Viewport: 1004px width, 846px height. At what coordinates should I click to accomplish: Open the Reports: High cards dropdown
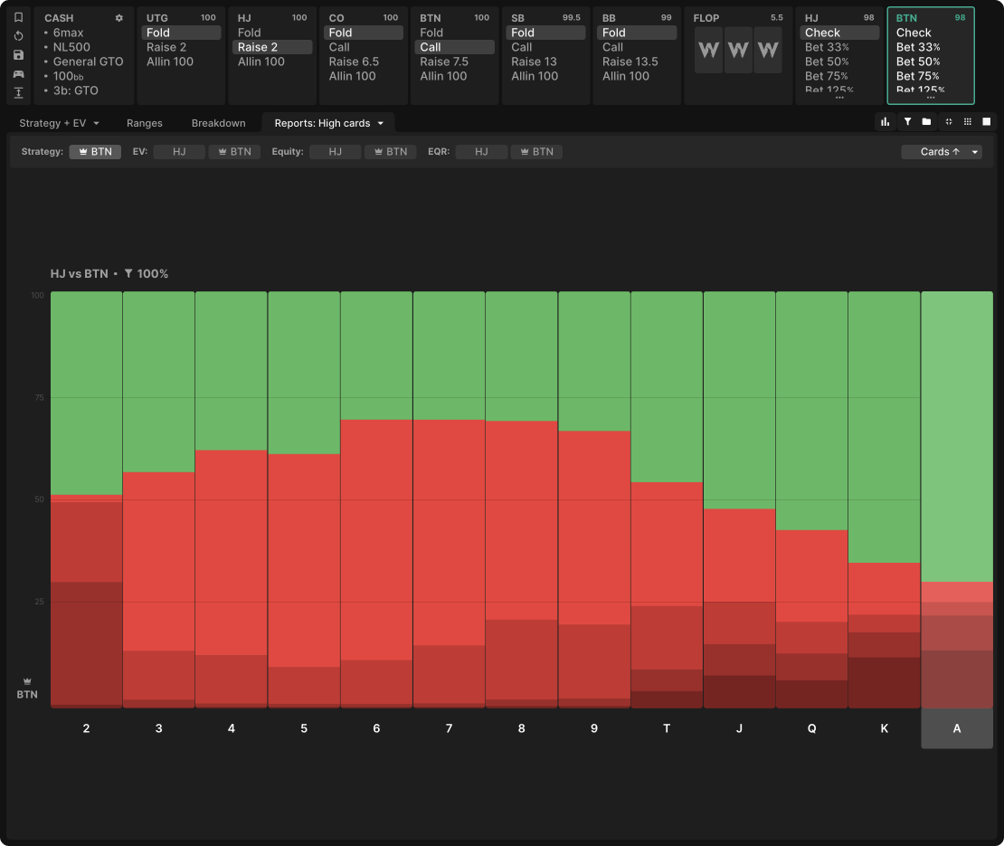pos(329,123)
